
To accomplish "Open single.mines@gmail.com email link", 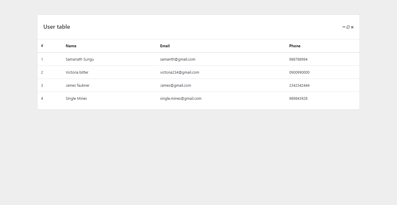I will point(180,98).
